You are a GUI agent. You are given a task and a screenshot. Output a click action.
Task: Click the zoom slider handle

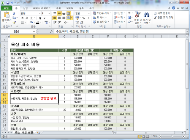point(172,137)
